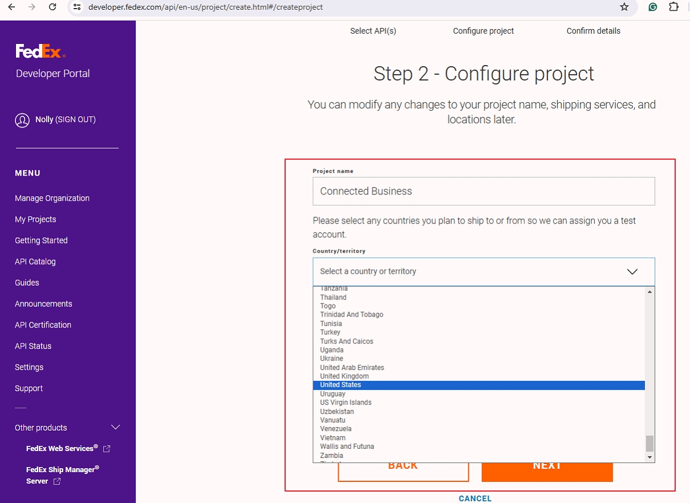Click the dropdown list scroll down arrow

coord(650,457)
